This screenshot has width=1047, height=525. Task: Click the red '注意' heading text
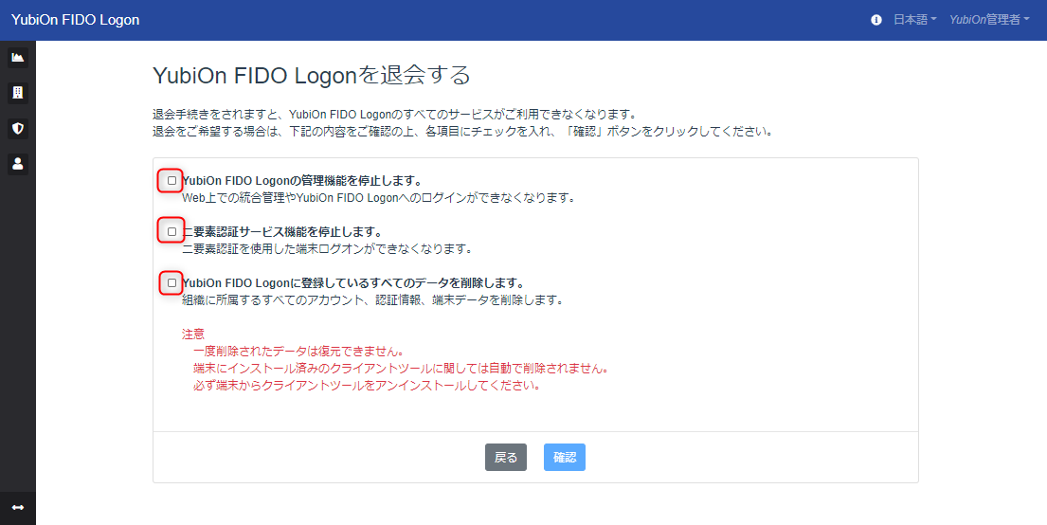click(x=193, y=334)
